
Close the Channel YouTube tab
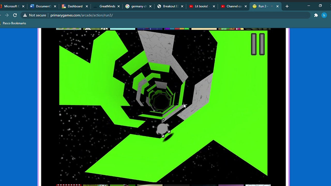246,6
